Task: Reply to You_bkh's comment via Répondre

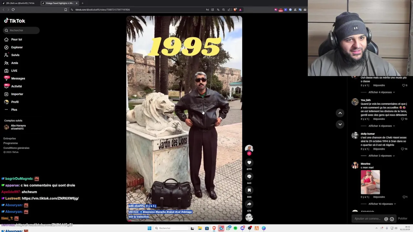Action: (x=379, y=119)
